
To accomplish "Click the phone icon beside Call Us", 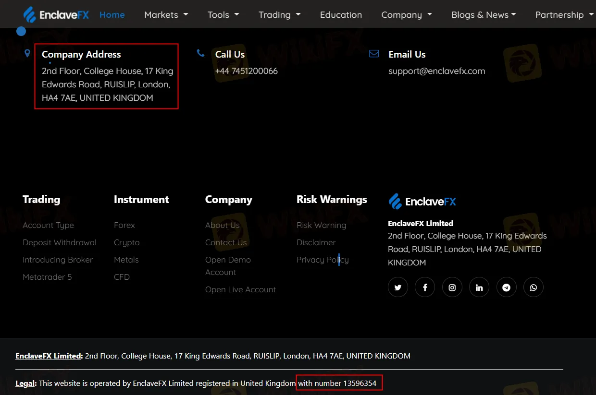I will (x=201, y=53).
